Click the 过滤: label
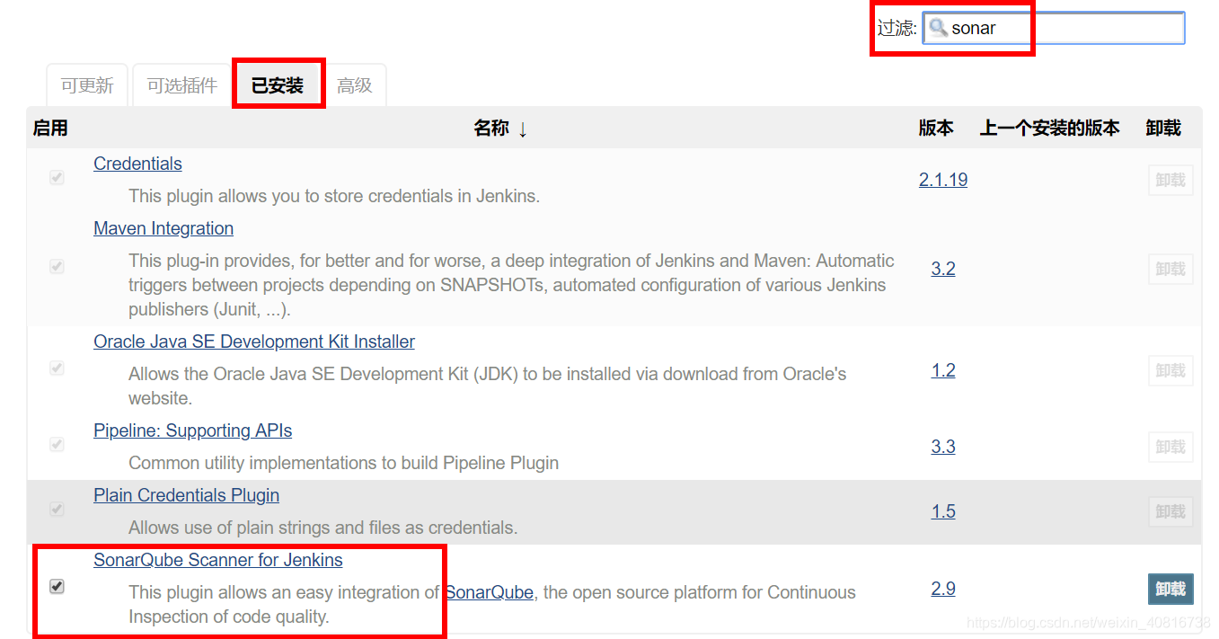Viewport: 1219px width, 639px height. click(x=897, y=28)
